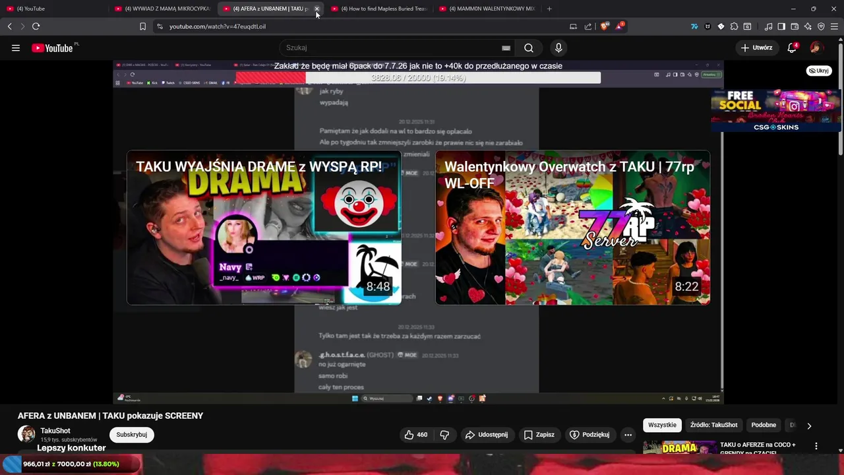Click the white tag-shaped extension icon

pyautogui.click(x=721, y=26)
